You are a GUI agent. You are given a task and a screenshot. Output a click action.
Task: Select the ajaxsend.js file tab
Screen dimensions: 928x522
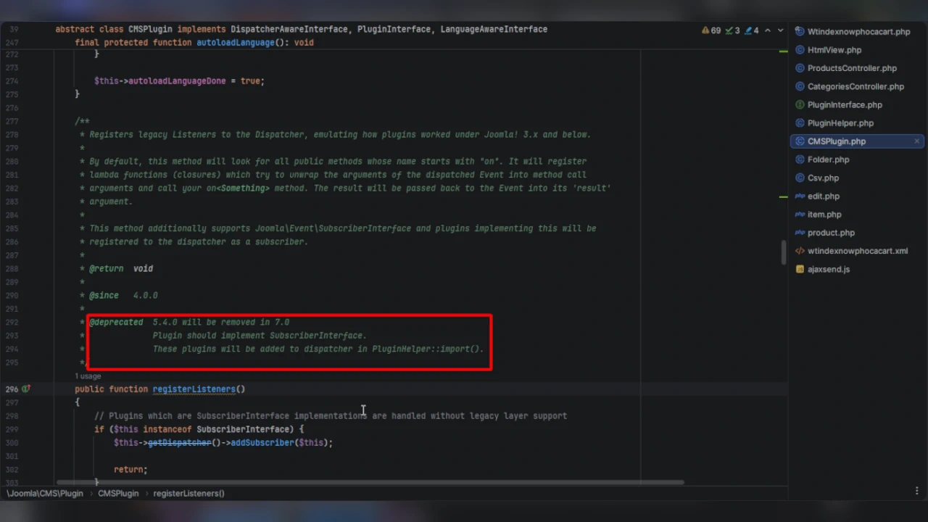tap(828, 269)
